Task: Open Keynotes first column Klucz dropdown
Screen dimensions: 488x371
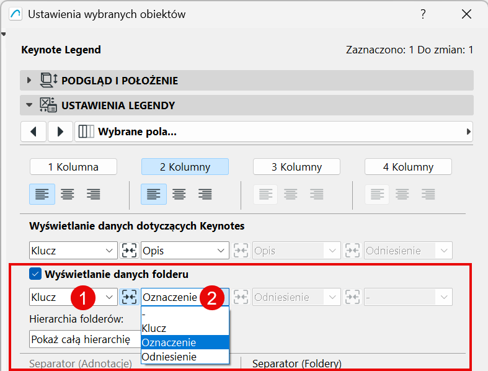Action: click(x=73, y=251)
